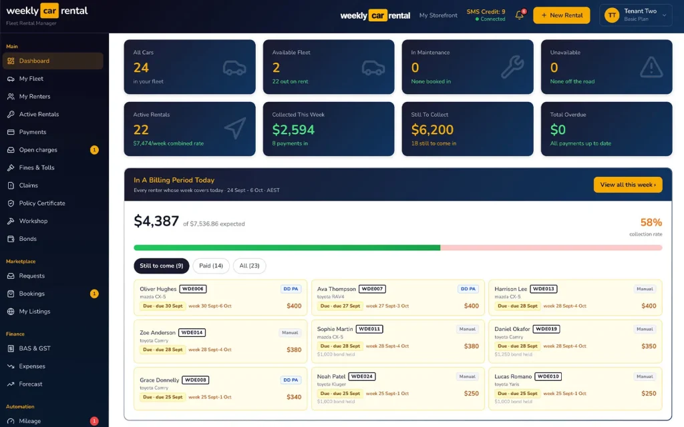Click Manual badge on Noah Patel card

[467, 376]
